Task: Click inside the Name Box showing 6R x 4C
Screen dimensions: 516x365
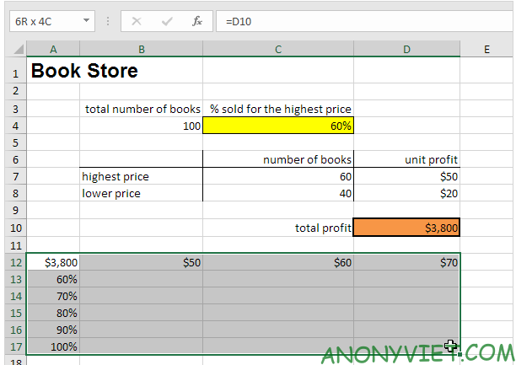Action: click(x=42, y=21)
